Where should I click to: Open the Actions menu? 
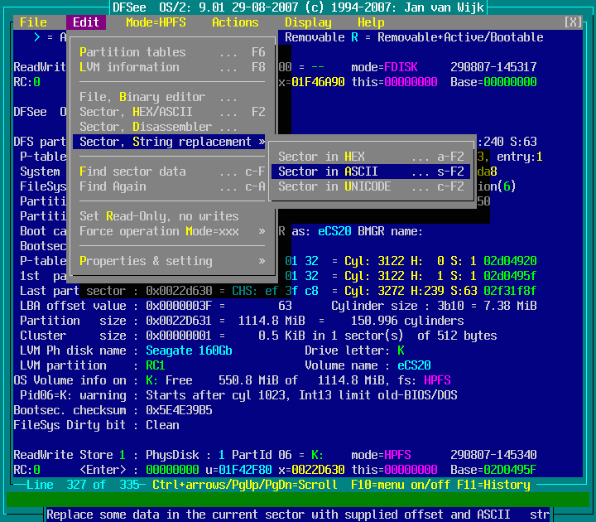click(x=235, y=22)
